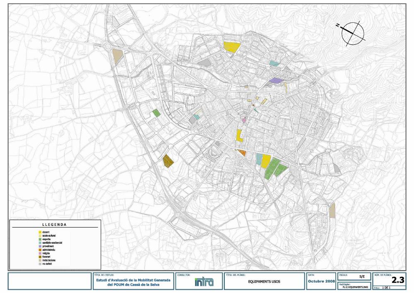The width and height of the screenshot is (414, 293).
Task: Select the large yellow docent parcel at top
Action: tap(231, 47)
